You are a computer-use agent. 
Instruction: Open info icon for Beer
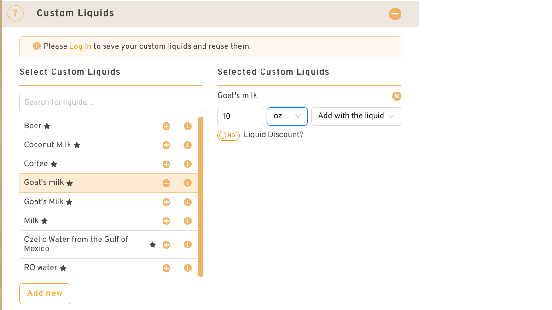(187, 126)
